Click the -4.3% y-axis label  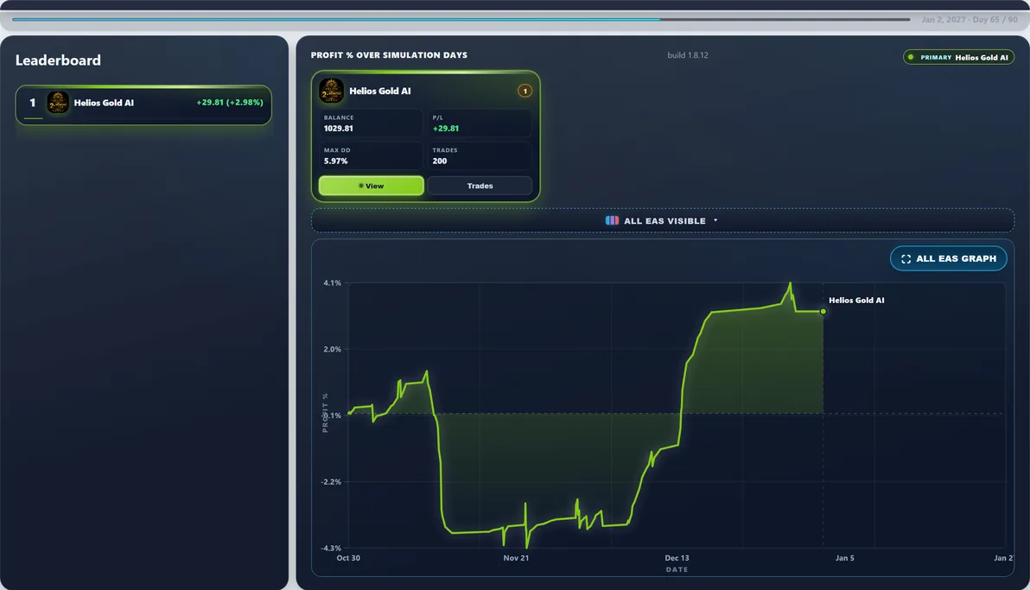(331, 548)
